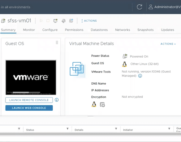Viewport: 181px width, 142px height.
Task: Expand Virtual Machine Details Actions dropdown
Action: (x=168, y=44)
